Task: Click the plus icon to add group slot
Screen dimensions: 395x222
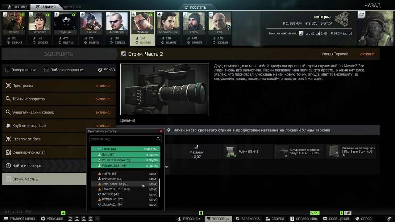Action: pyautogui.click(x=97, y=219)
